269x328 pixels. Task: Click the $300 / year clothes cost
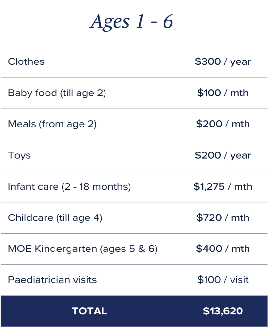click(223, 62)
